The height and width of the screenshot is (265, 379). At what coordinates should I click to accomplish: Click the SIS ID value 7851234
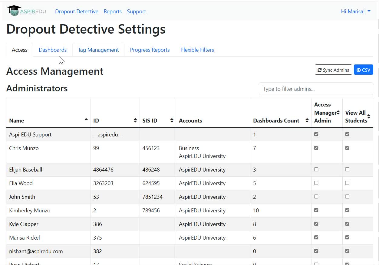tap(153, 197)
